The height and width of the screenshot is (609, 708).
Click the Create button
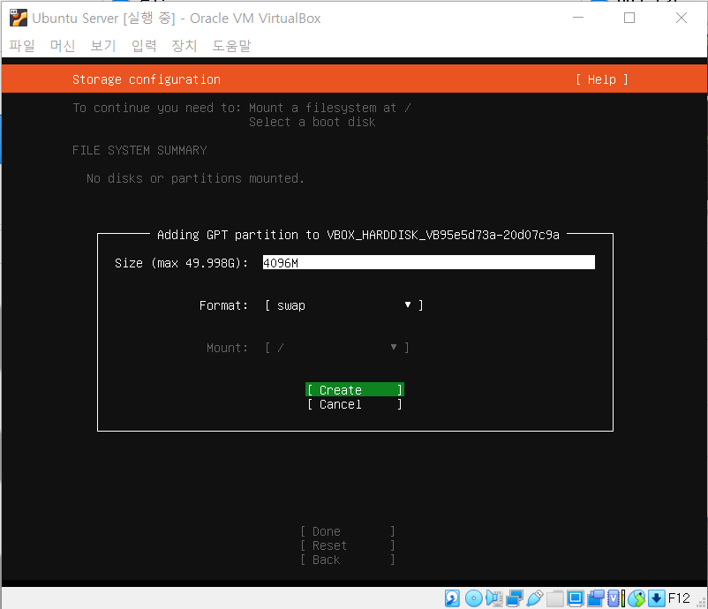click(355, 389)
